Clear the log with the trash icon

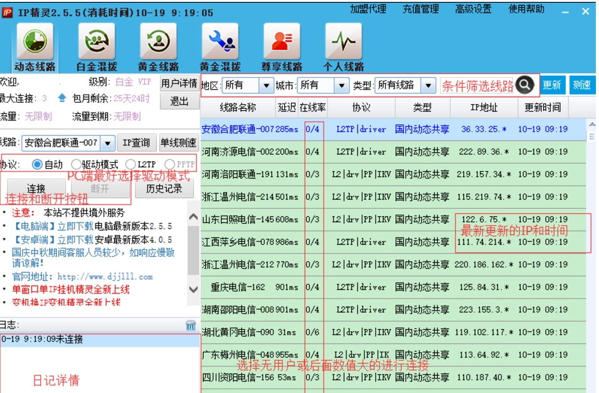click(x=191, y=325)
